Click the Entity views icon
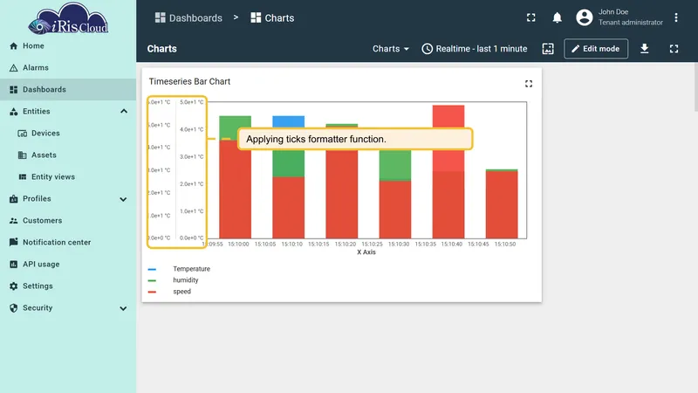 coord(23,177)
